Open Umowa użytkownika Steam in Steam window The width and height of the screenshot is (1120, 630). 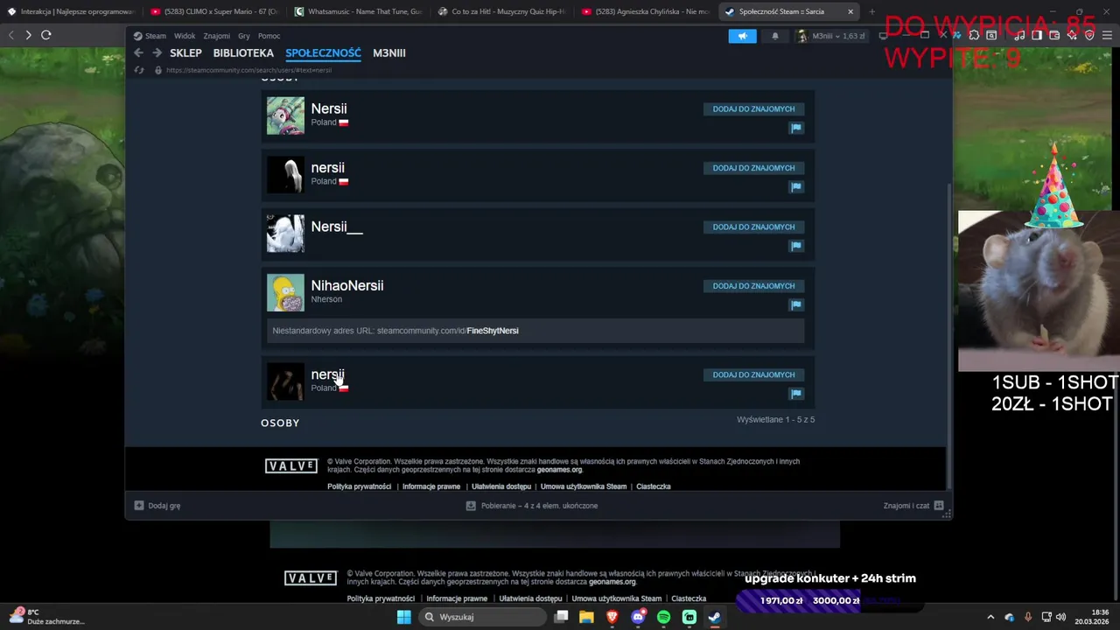pyautogui.click(x=584, y=486)
